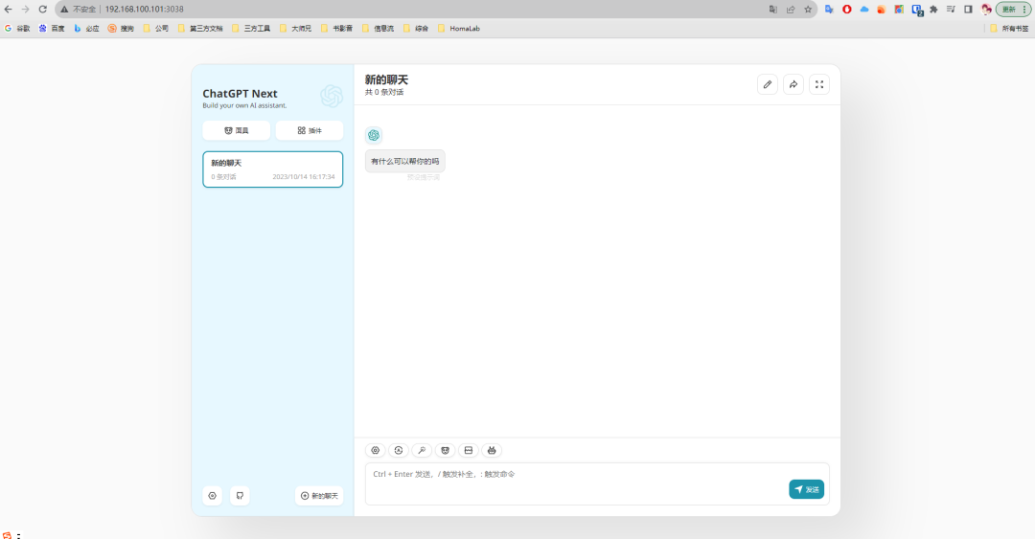This screenshot has height=539, width=1035.
Task: Share chat using the arrow export icon
Action: click(793, 84)
